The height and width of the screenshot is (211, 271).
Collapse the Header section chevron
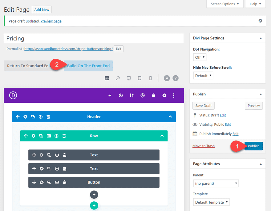pyautogui.click(x=170, y=116)
